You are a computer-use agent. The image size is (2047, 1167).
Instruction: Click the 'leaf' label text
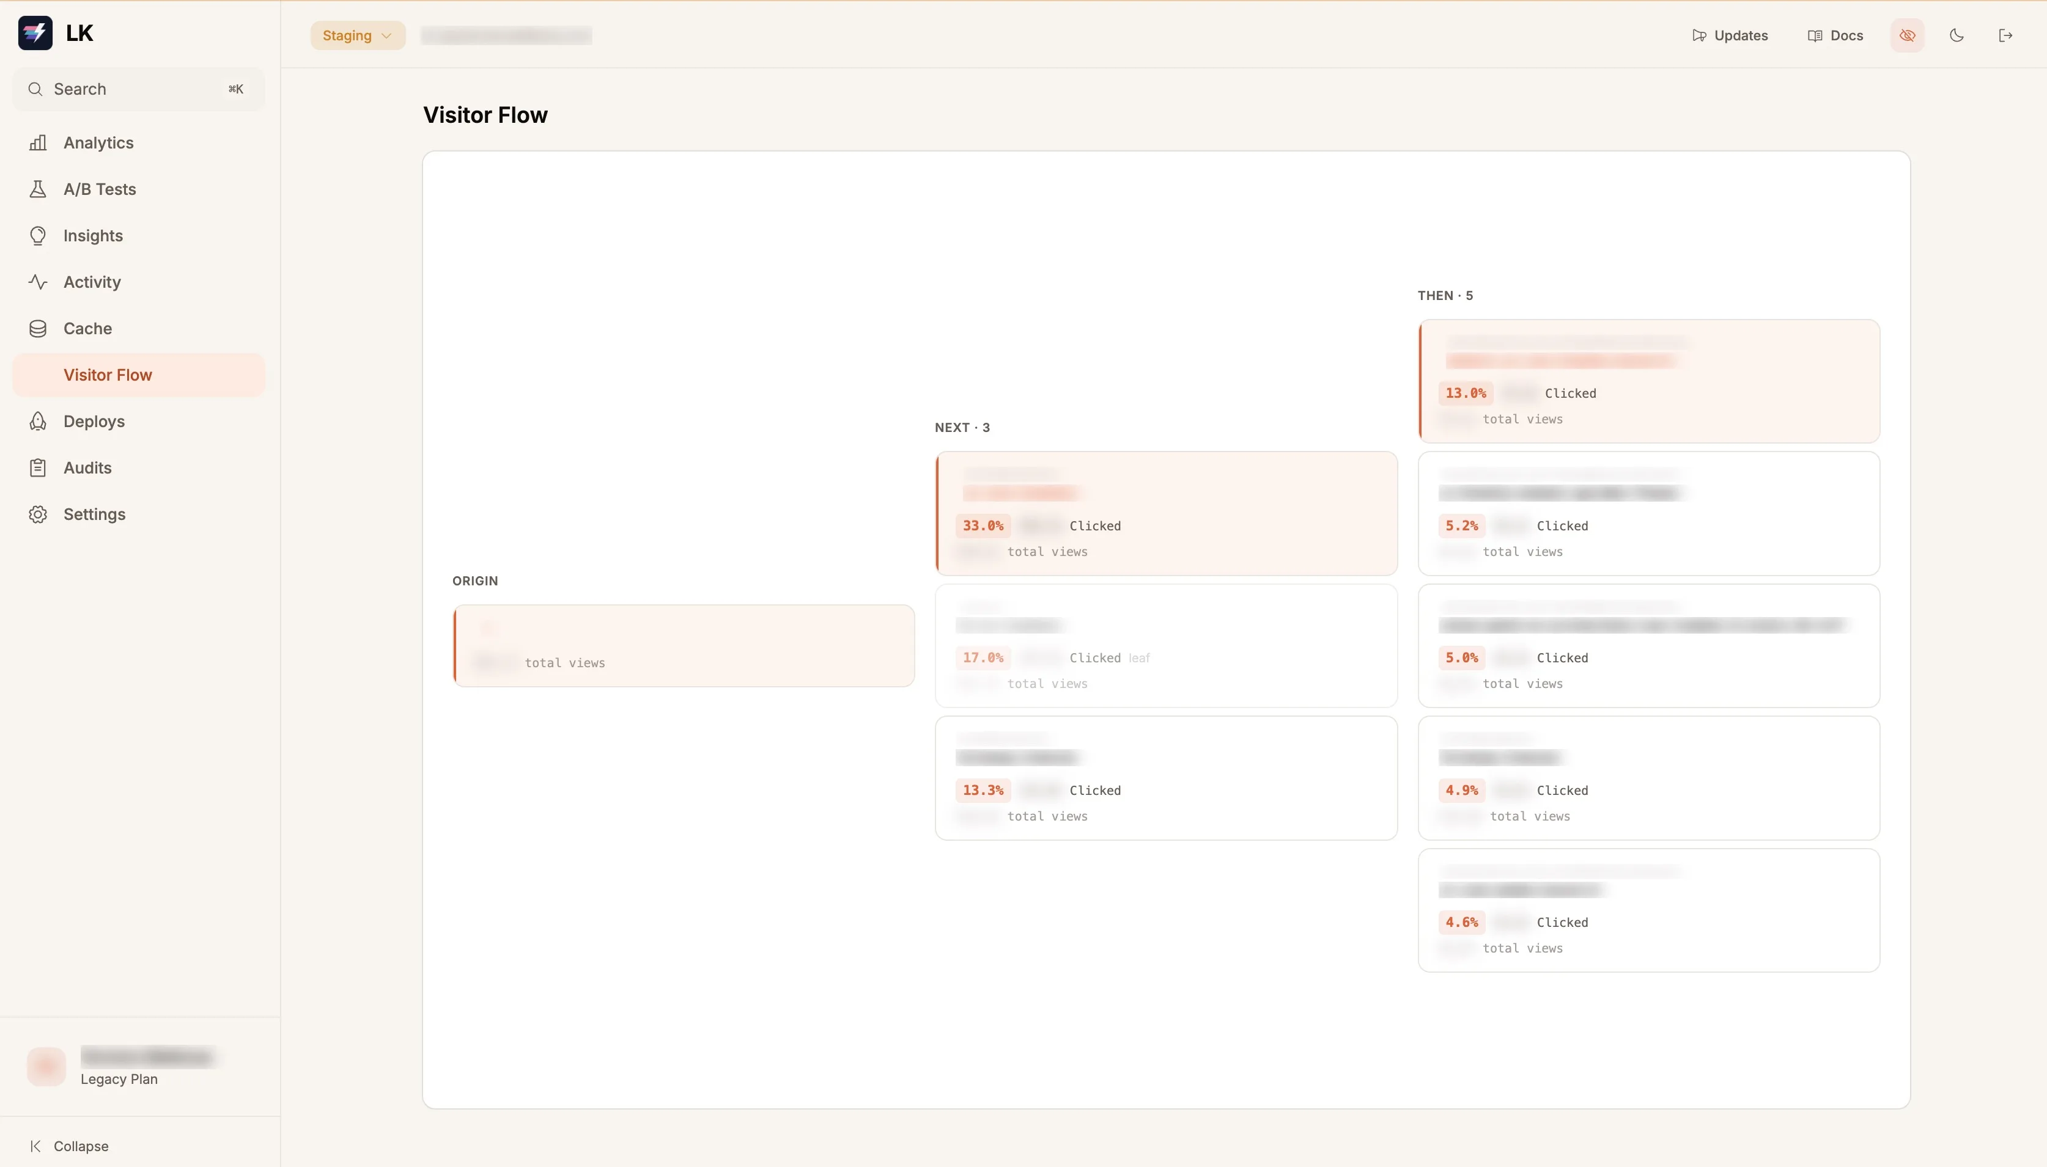tap(1139, 658)
